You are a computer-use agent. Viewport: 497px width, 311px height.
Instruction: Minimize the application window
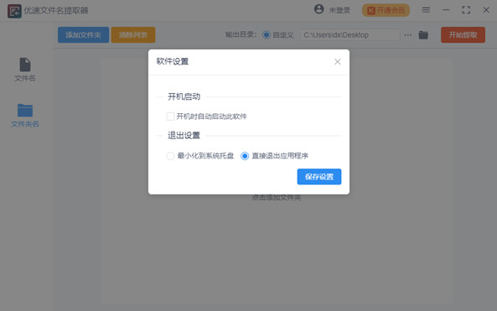pyautogui.click(x=446, y=10)
